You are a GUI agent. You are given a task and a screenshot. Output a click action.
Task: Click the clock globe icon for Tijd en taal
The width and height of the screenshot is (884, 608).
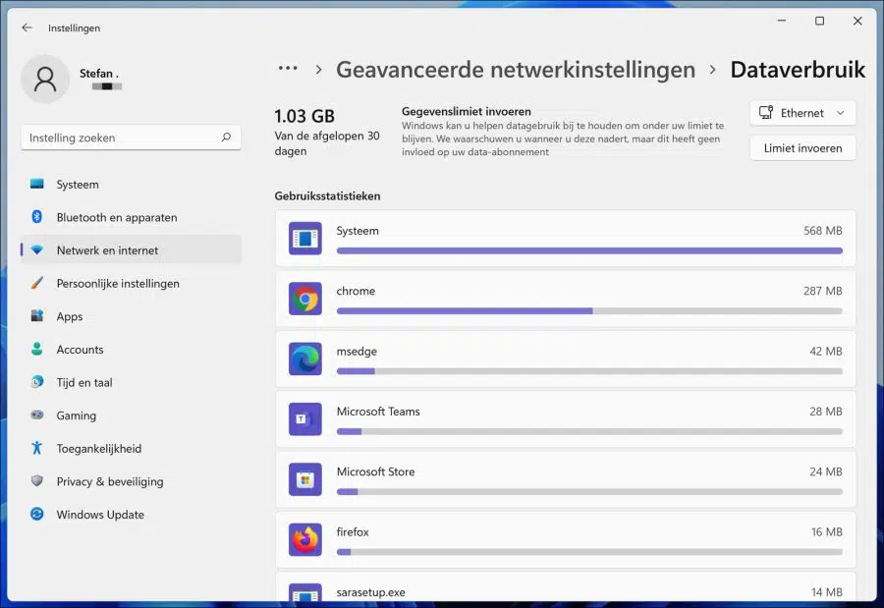pos(37,382)
